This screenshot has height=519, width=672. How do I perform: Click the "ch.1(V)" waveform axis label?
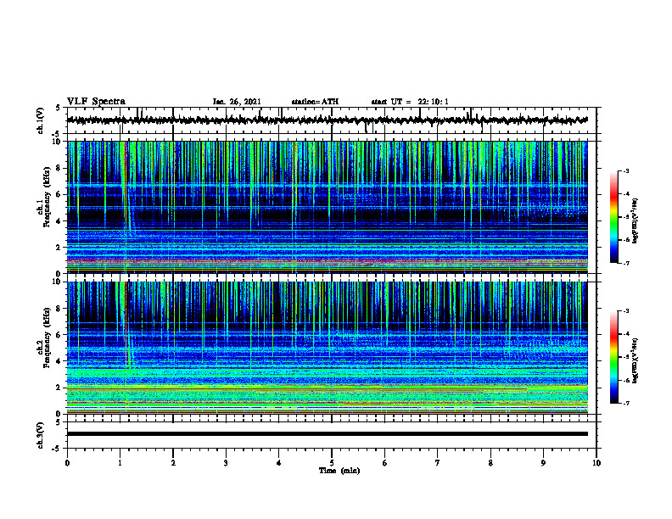41,120
